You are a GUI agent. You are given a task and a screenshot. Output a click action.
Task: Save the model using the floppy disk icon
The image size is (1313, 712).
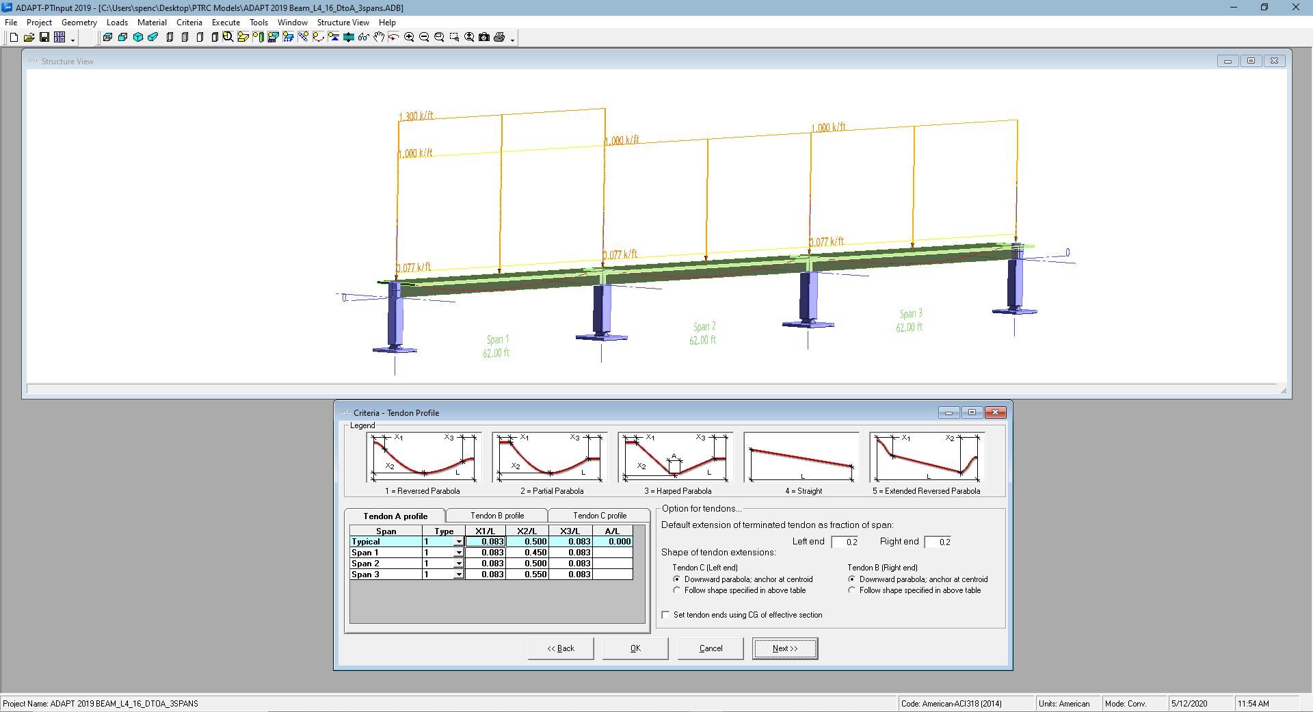coord(44,38)
